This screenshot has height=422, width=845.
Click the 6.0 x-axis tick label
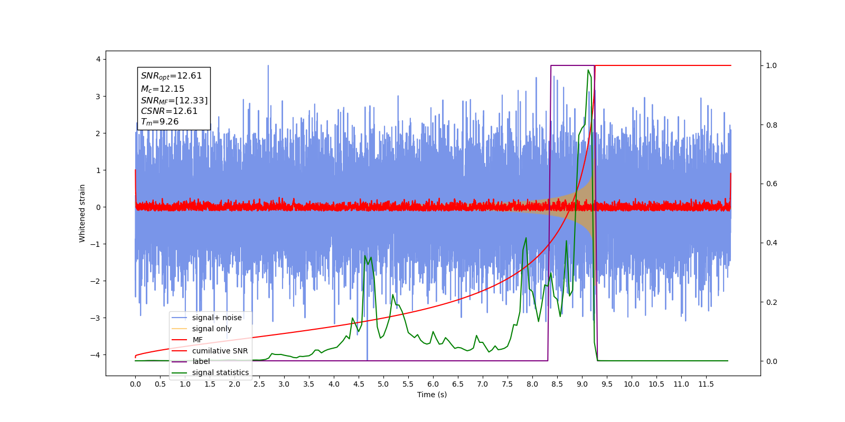tap(433, 384)
